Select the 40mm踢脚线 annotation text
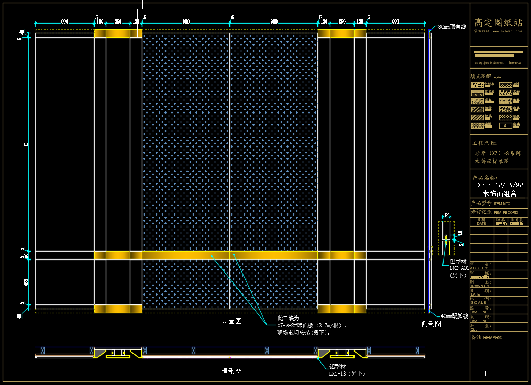531x385 pixels. coord(453,316)
